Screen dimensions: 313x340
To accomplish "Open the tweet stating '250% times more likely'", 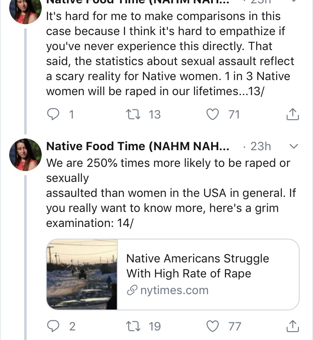I will [168, 193].
